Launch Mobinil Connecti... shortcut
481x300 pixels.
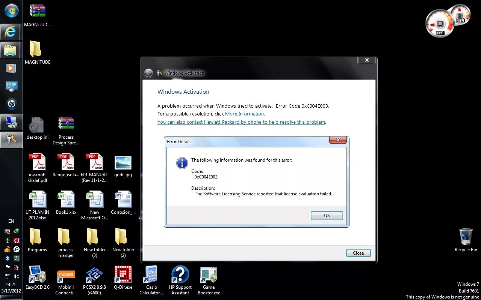[x=66, y=280]
